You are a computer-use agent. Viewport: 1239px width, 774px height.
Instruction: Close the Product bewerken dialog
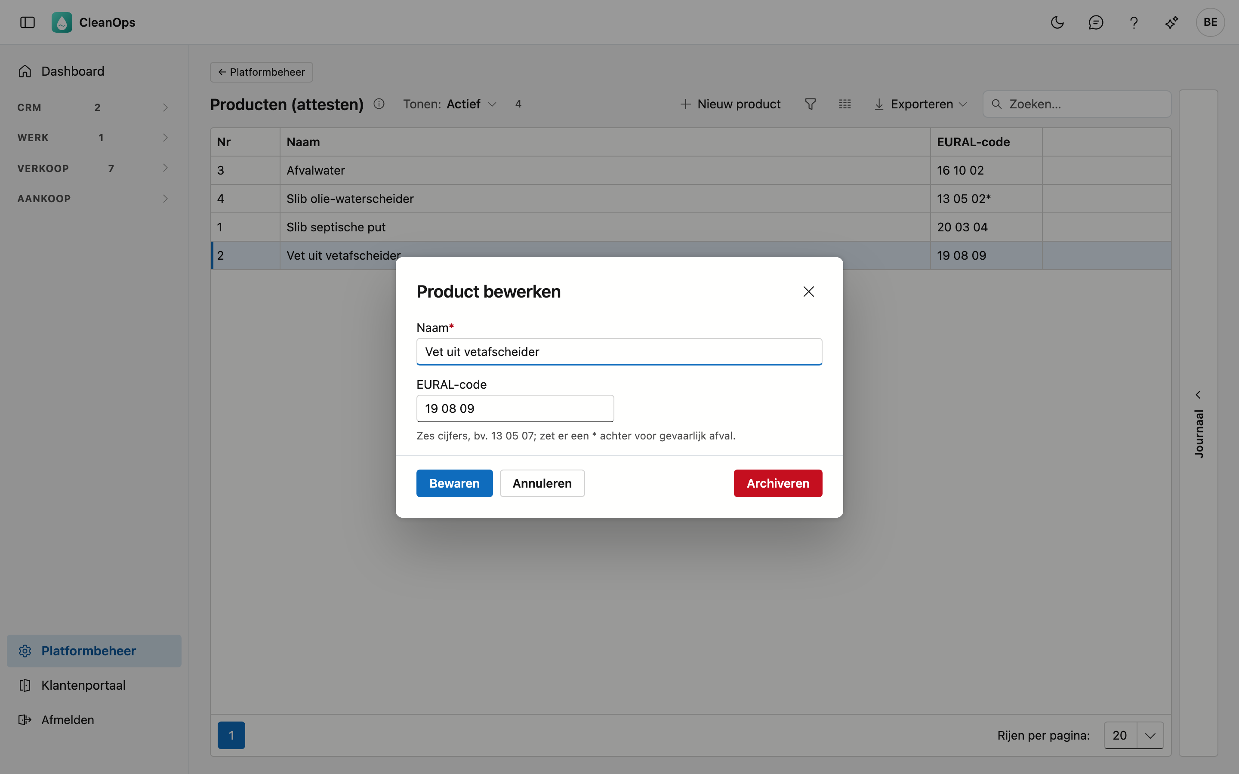coord(808,291)
